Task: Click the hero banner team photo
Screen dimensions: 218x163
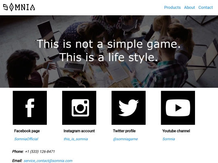Action: coord(109,52)
